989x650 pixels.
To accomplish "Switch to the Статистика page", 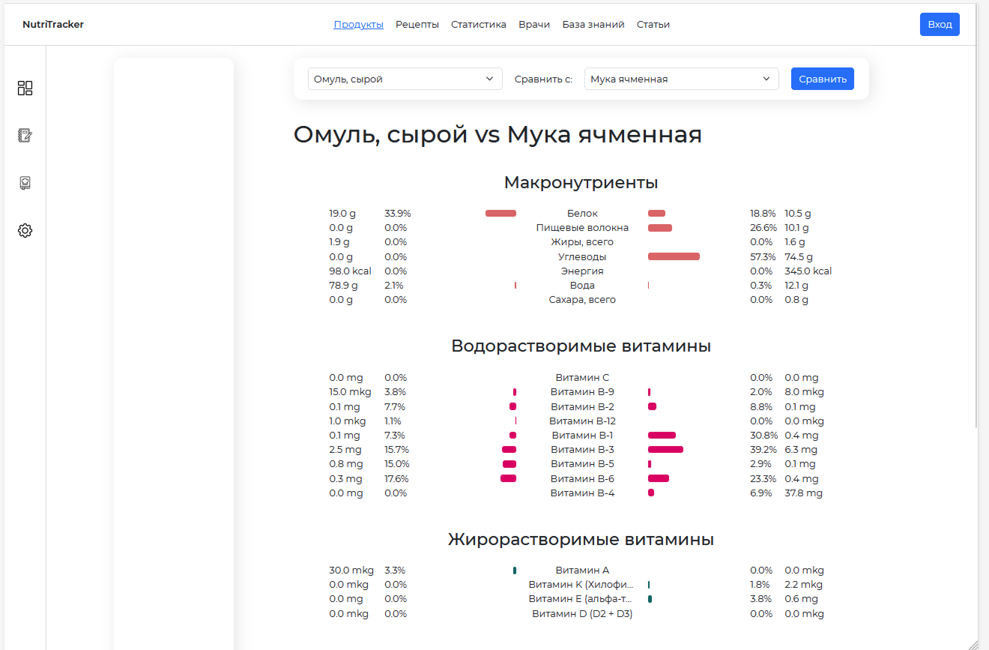I will coord(479,24).
